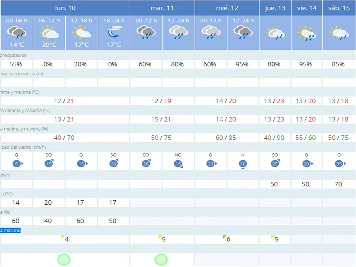Viewport: 356px width, 267px height.
Task: Click the gust value 70 for sáb. 15
Action: point(339,184)
